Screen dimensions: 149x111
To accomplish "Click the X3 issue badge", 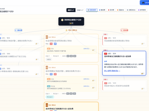I will [x=47, y=105].
